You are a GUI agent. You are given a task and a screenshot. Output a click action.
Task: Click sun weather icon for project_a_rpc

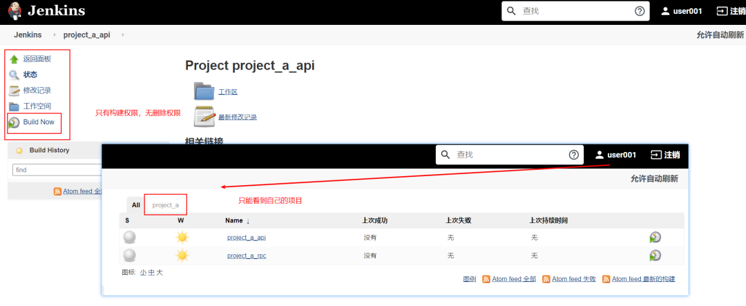click(182, 256)
